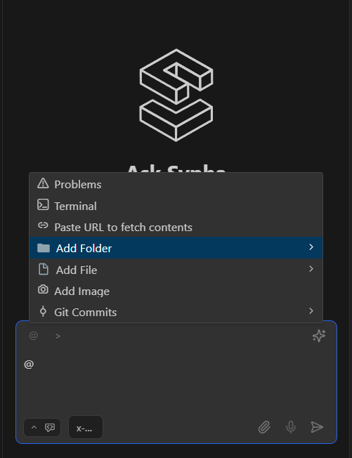
Task: Click the send arrow icon
Action: pos(317,427)
